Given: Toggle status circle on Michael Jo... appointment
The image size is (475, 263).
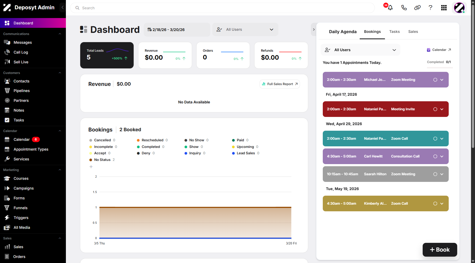Looking at the screenshot, I should click(x=435, y=80).
